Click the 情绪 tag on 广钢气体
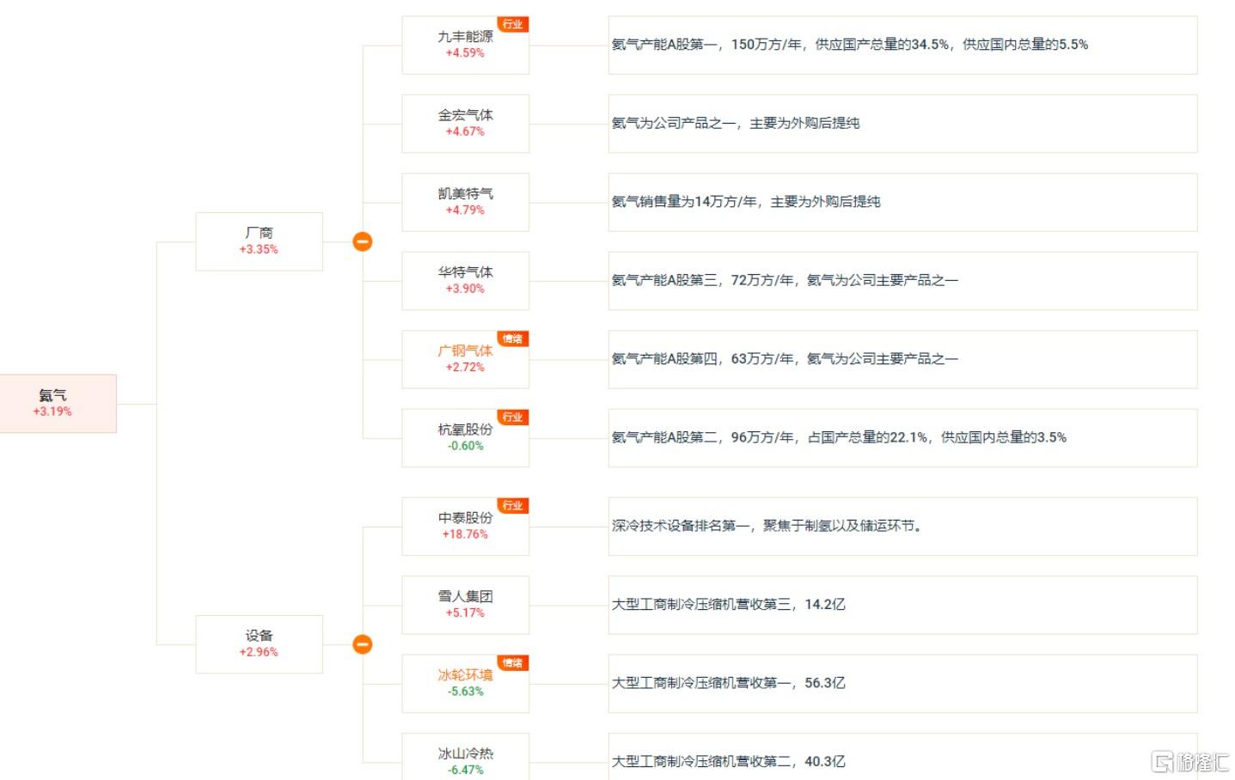1235x780 pixels. click(513, 338)
